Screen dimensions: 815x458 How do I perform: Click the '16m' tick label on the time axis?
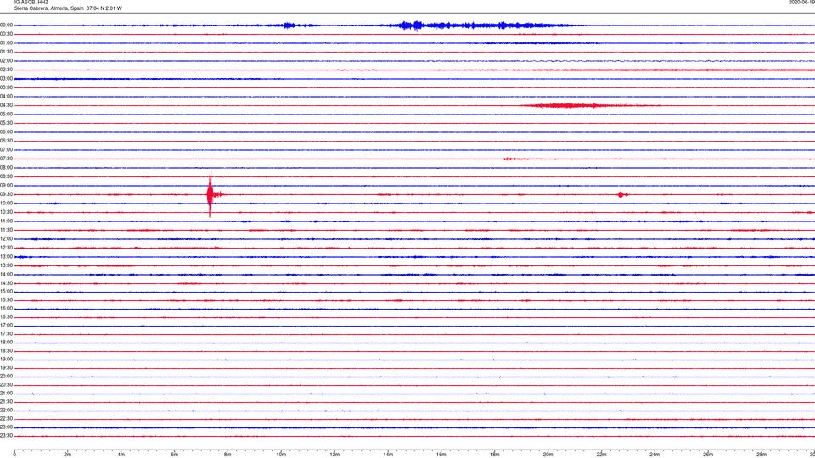pos(441,455)
